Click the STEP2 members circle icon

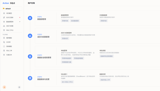(x=30, y=36)
